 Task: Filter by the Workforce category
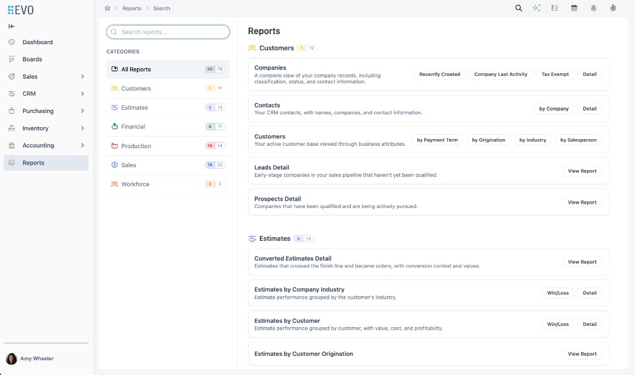168,184
